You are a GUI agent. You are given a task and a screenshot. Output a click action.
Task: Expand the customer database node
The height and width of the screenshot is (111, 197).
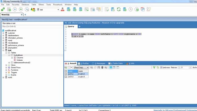3,33
